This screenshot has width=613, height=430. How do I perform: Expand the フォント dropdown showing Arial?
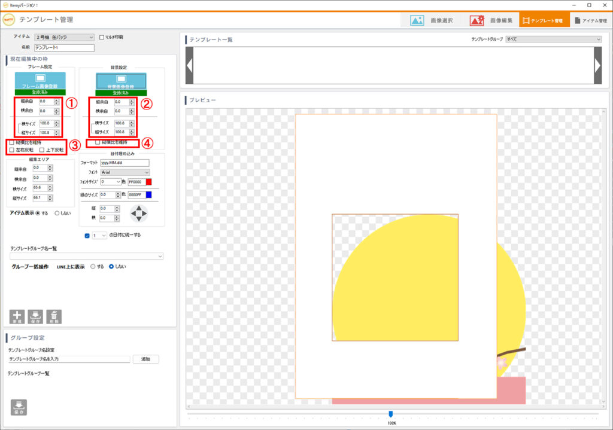coord(125,172)
